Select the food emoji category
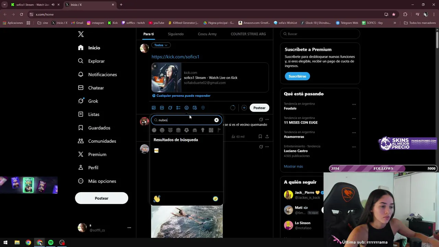 coord(178,130)
